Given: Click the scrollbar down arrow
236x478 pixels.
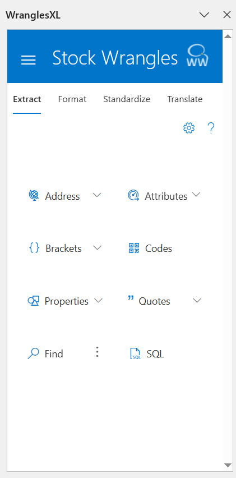Looking at the screenshot, I should pyautogui.click(x=228, y=465).
